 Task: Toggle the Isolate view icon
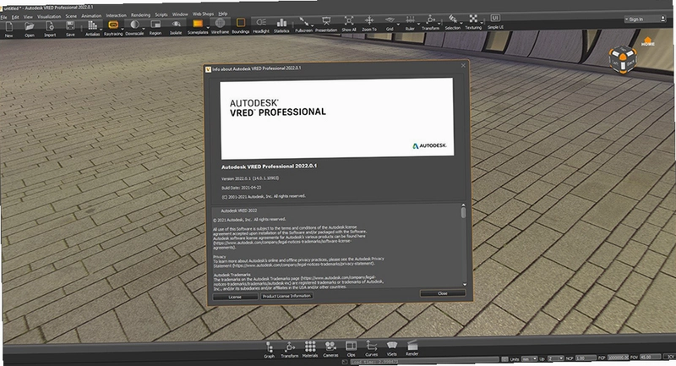[x=176, y=26]
